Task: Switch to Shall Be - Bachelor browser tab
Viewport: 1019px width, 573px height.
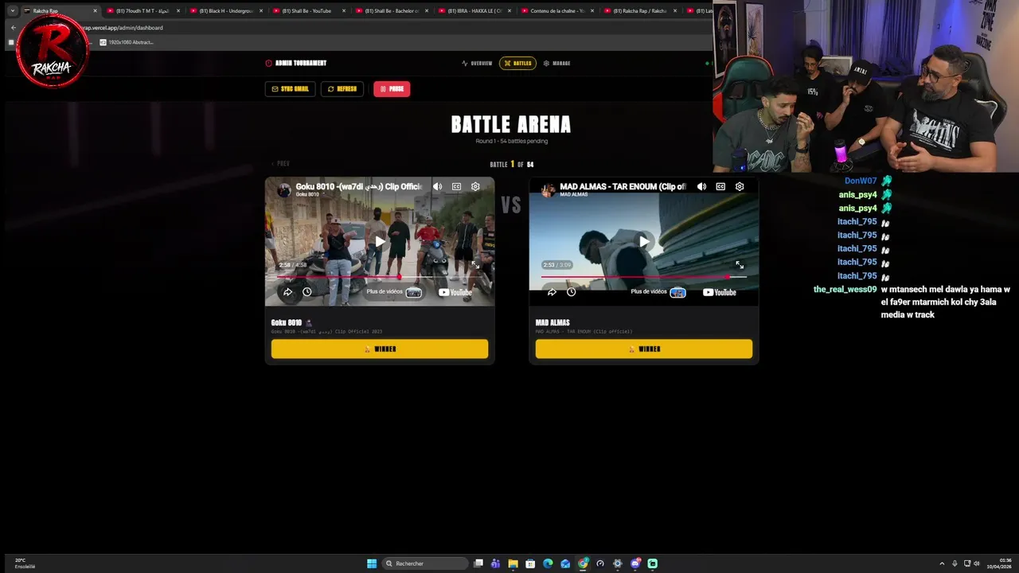Action: point(391,11)
